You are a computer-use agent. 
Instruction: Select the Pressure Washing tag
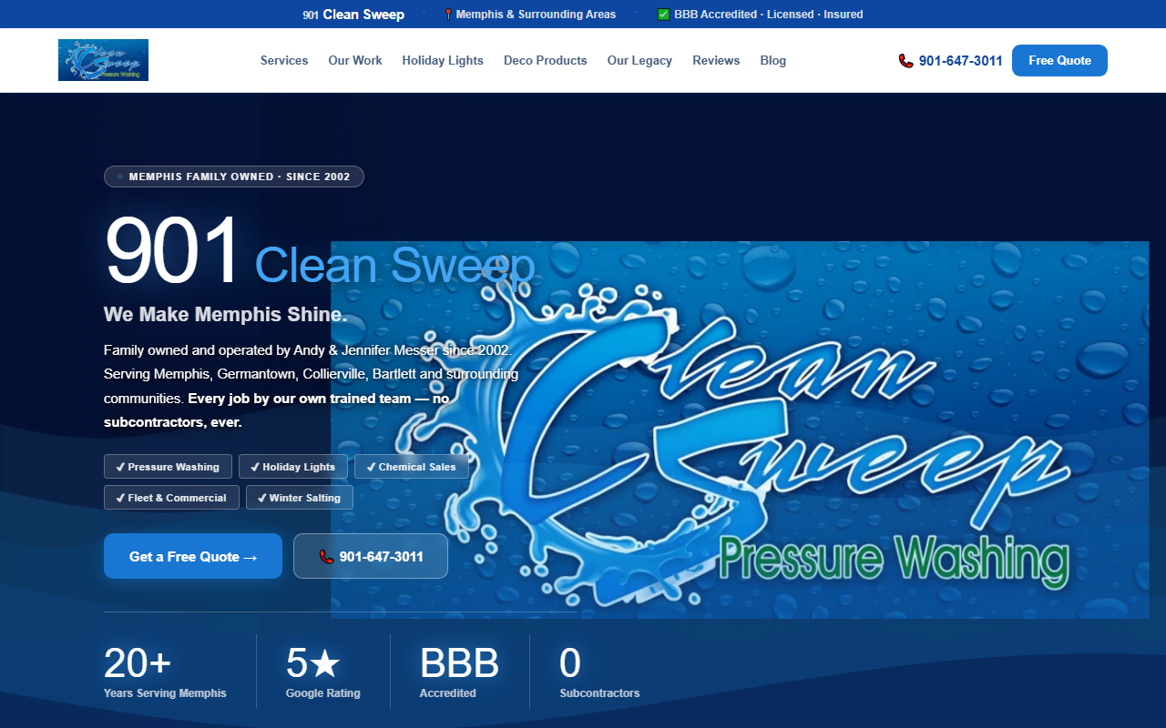(x=168, y=467)
